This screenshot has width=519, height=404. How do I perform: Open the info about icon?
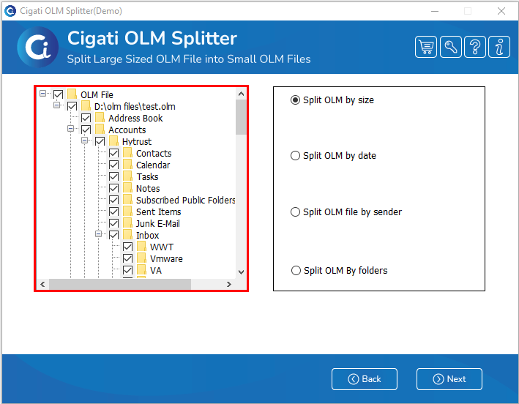click(499, 47)
